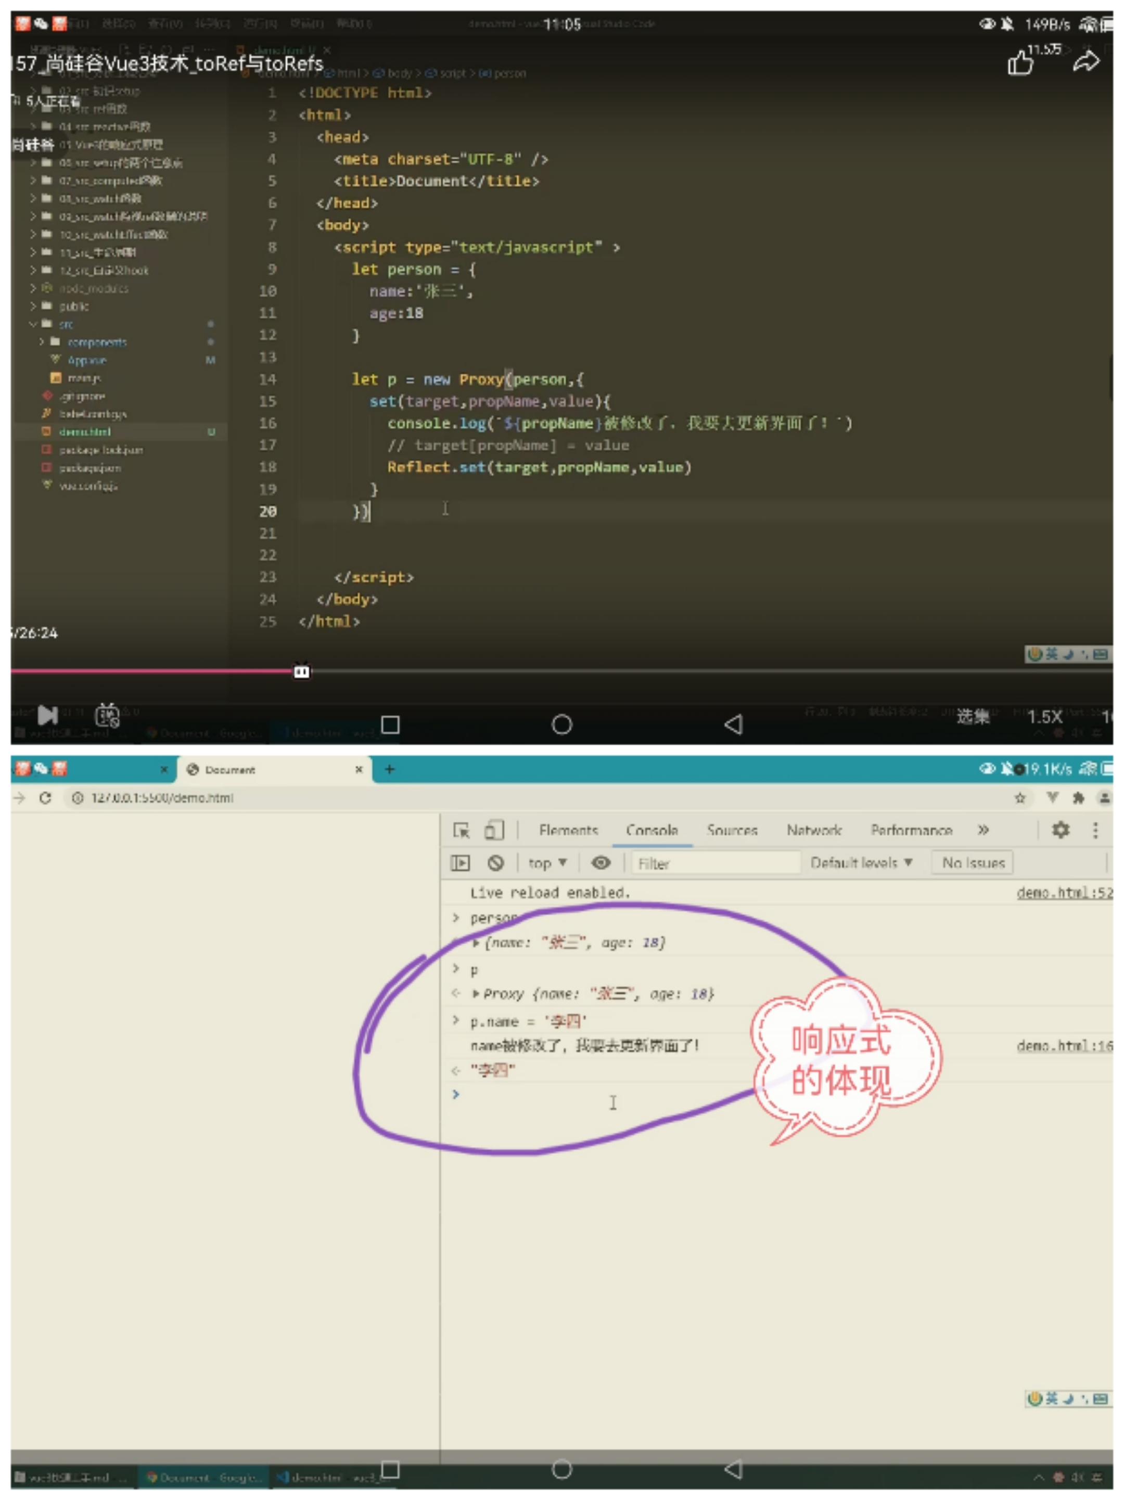Switch to the Sources tab
This screenshot has width=1124, height=1500.
pos(732,831)
